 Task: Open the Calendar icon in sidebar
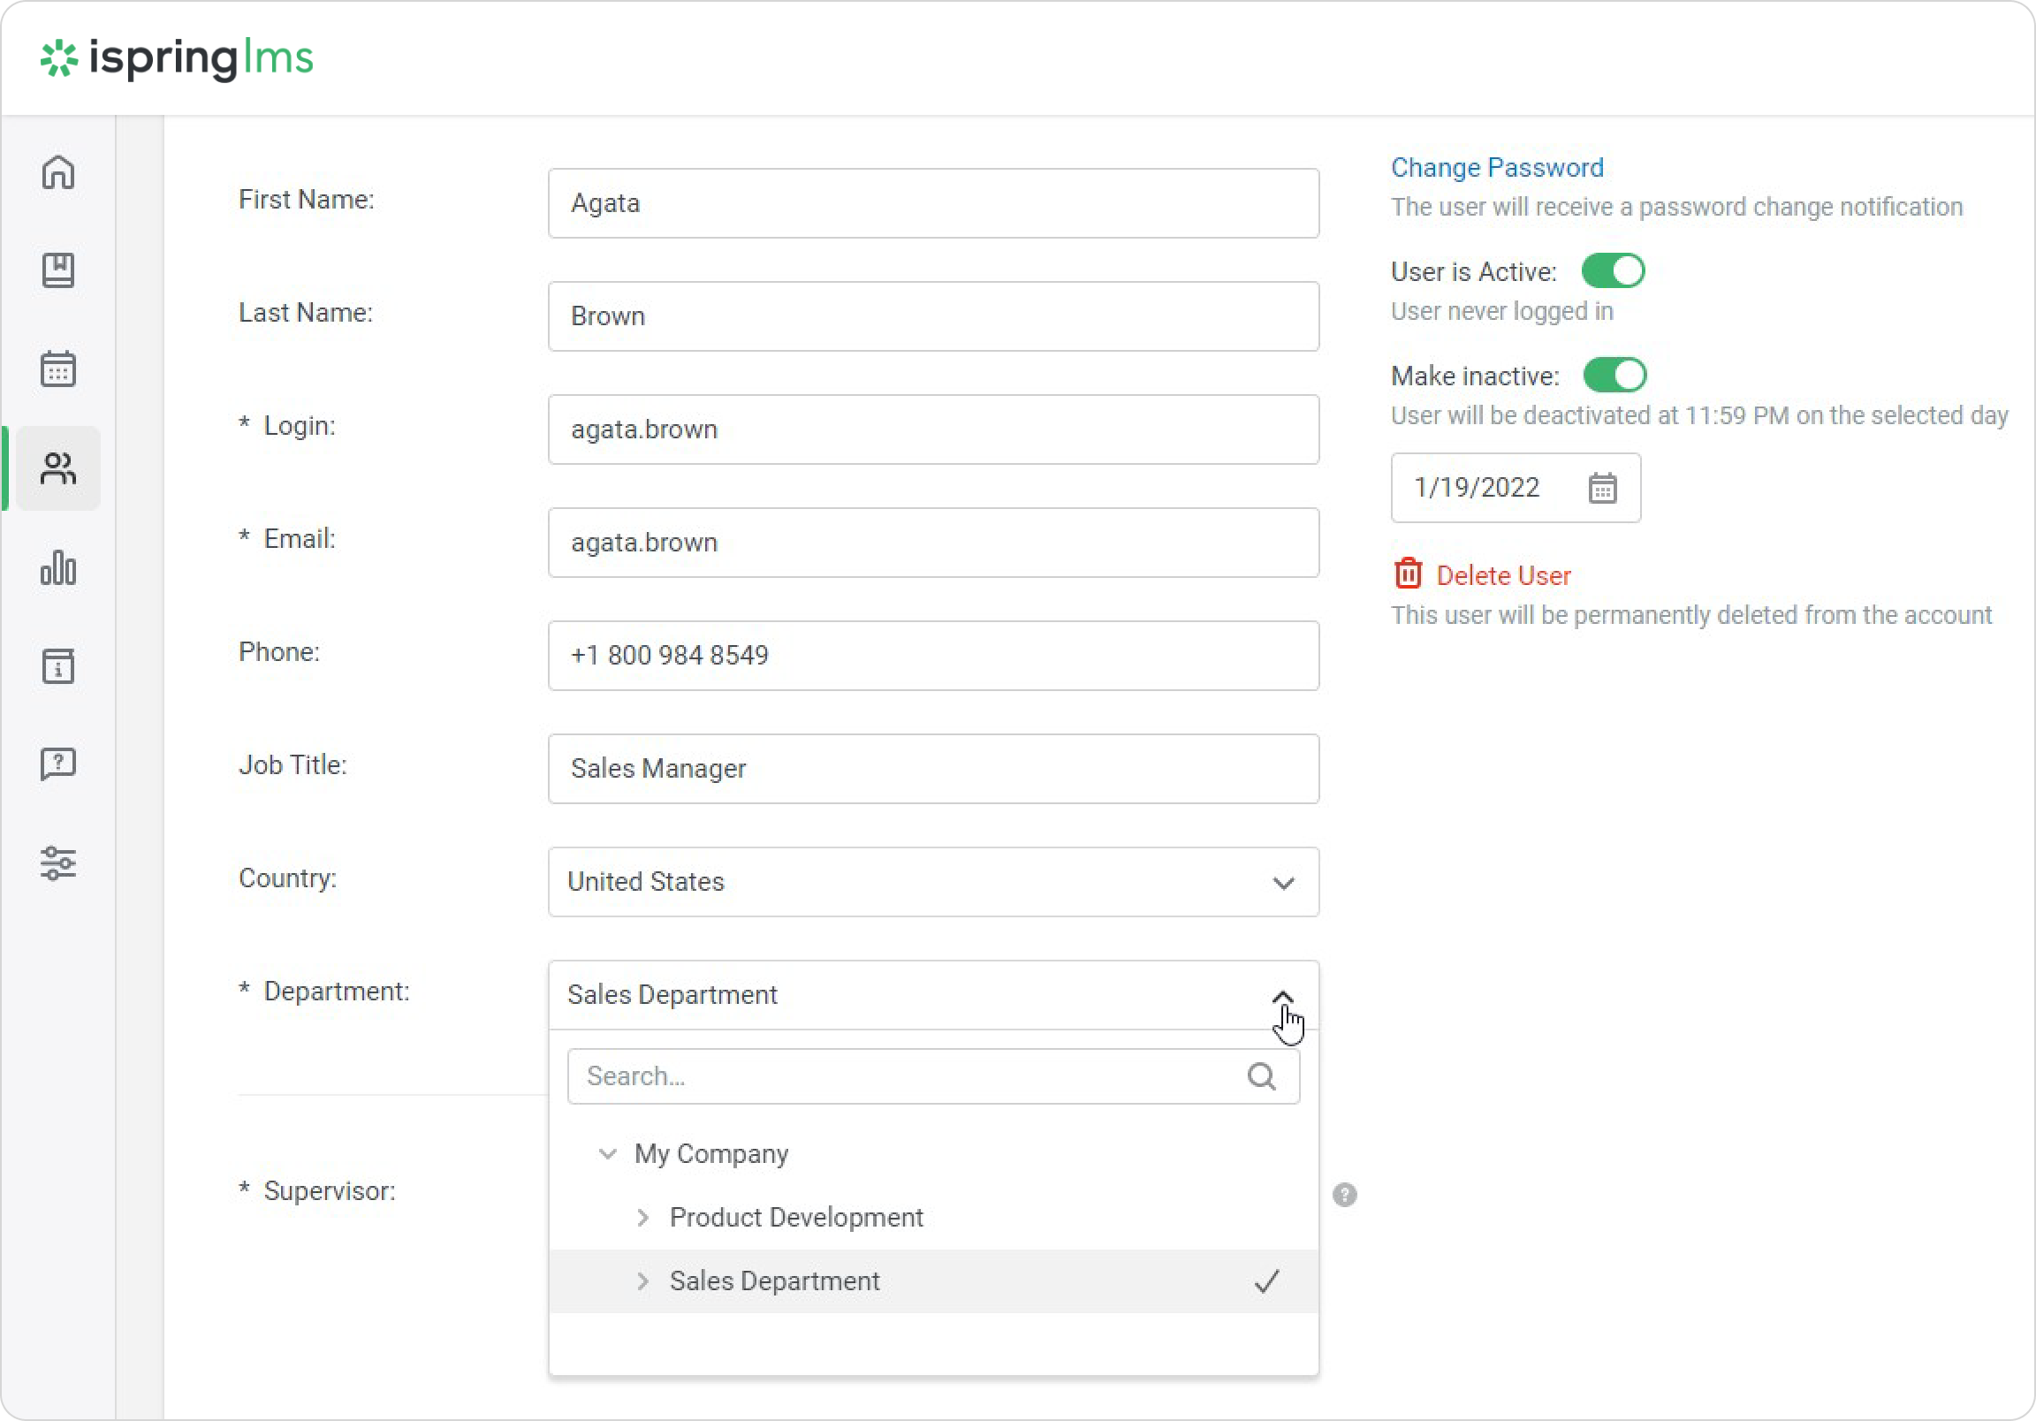[58, 369]
